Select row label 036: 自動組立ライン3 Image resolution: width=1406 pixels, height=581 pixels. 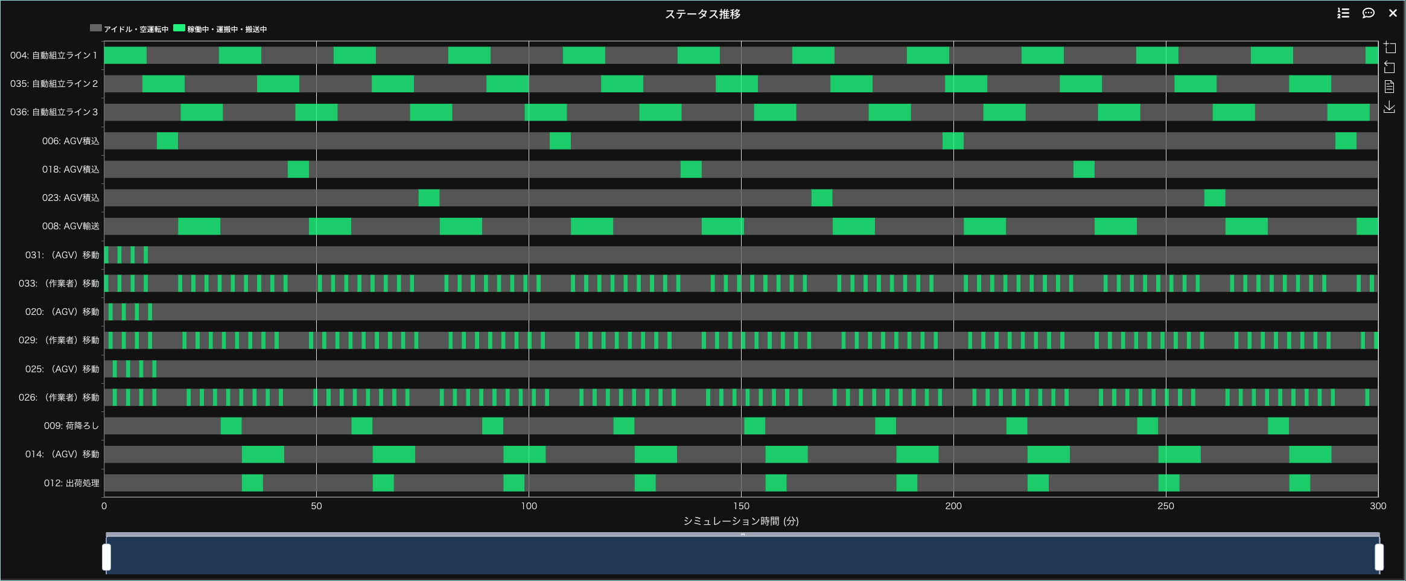point(54,112)
